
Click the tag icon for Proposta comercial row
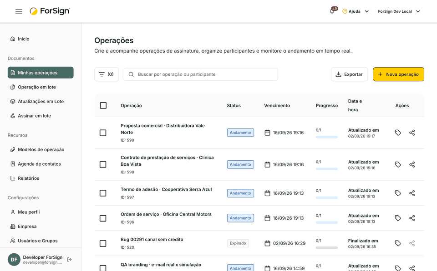[398, 133]
